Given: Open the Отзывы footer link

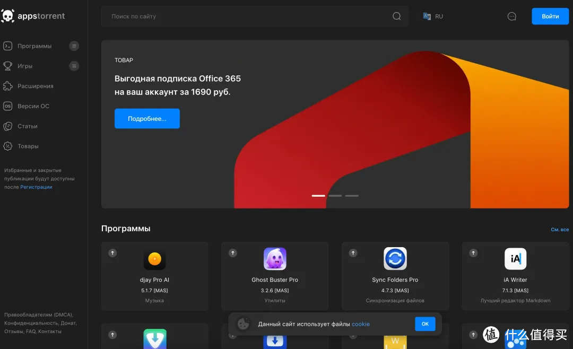Looking at the screenshot, I should (x=14, y=331).
